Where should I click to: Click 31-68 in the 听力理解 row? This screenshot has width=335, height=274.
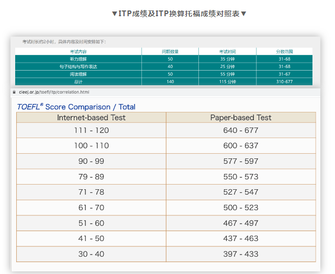(x=284, y=59)
